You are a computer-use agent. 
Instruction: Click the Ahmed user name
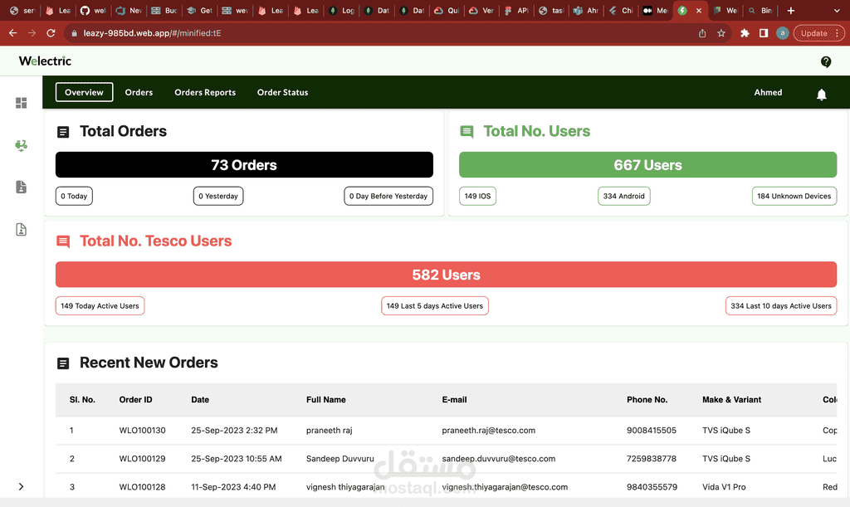(x=768, y=92)
